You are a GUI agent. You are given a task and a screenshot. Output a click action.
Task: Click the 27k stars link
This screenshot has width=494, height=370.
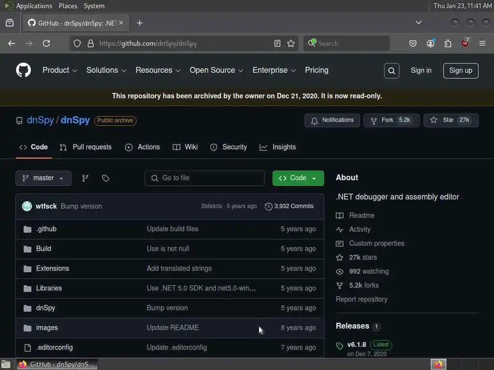tap(357, 257)
